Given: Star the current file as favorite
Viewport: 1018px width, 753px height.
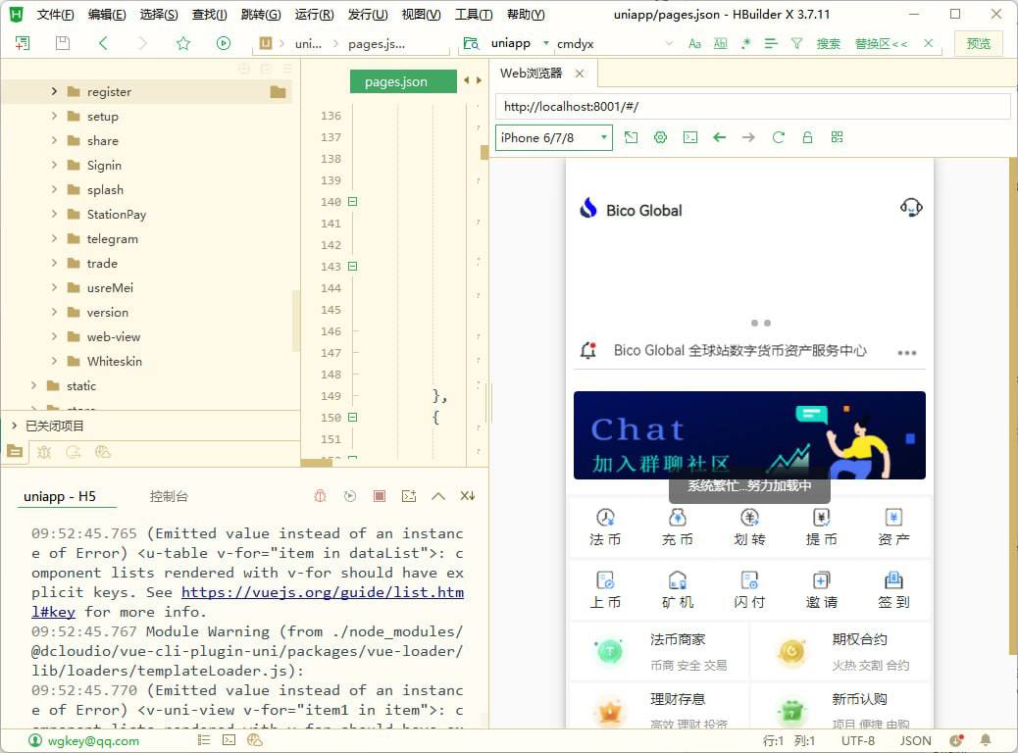Looking at the screenshot, I should point(182,43).
